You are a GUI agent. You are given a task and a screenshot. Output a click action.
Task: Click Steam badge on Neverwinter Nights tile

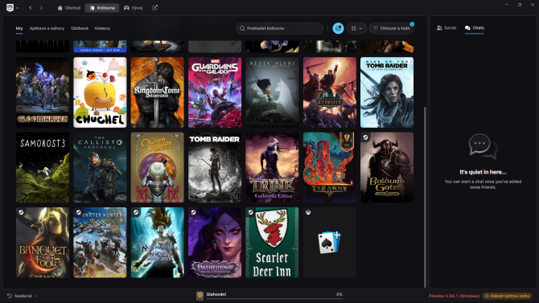pyautogui.click(x=136, y=212)
